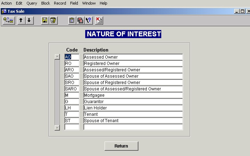Select the G code field
The height and width of the screenshot is (156, 250).
pyautogui.click(x=72, y=101)
